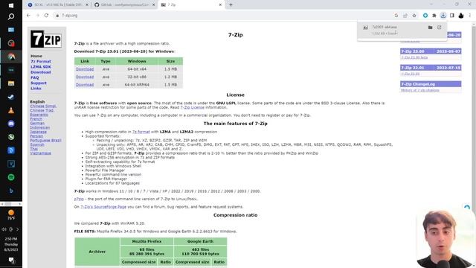This screenshot has width=476, height=268.
Task: Open the Extensions puzzle-piece menu
Action: click(x=434, y=16)
